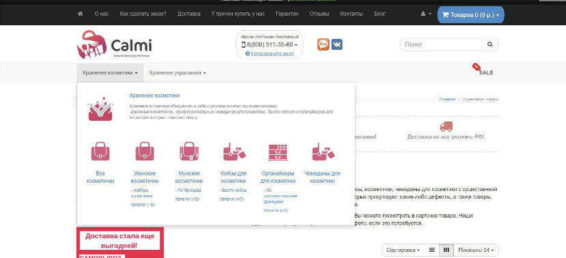Go to the home page icon
Viewport: 566px width, 258px height.
pos(80,14)
